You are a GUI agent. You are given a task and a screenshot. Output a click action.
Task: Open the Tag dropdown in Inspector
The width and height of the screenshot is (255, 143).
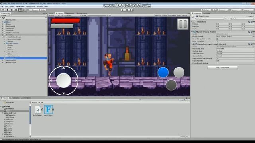coord(212,19)
